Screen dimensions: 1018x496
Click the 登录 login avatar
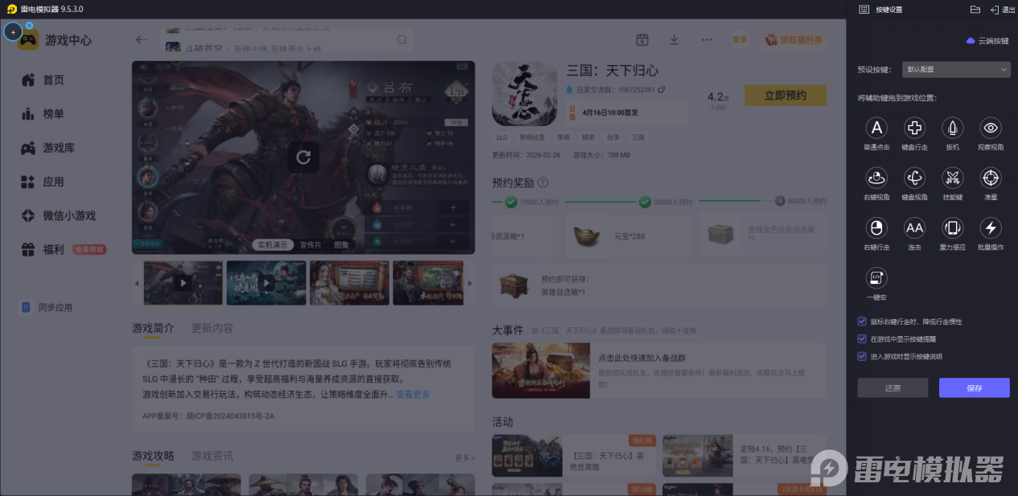click(740, 39)
